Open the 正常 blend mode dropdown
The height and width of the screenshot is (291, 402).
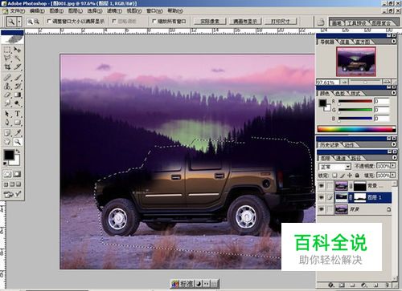point(335,167)
